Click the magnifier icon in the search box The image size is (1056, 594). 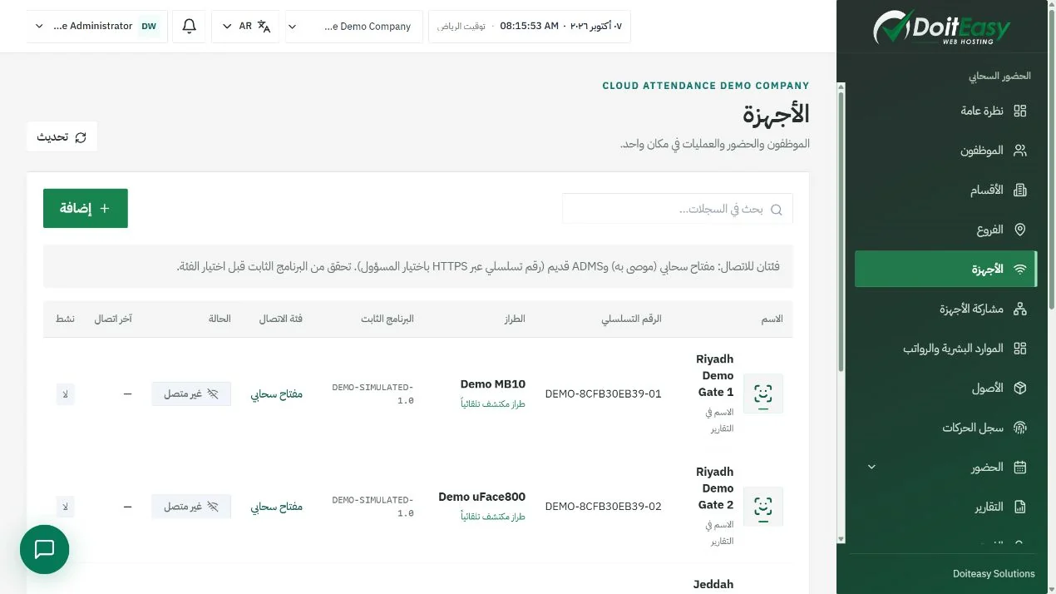777,210
